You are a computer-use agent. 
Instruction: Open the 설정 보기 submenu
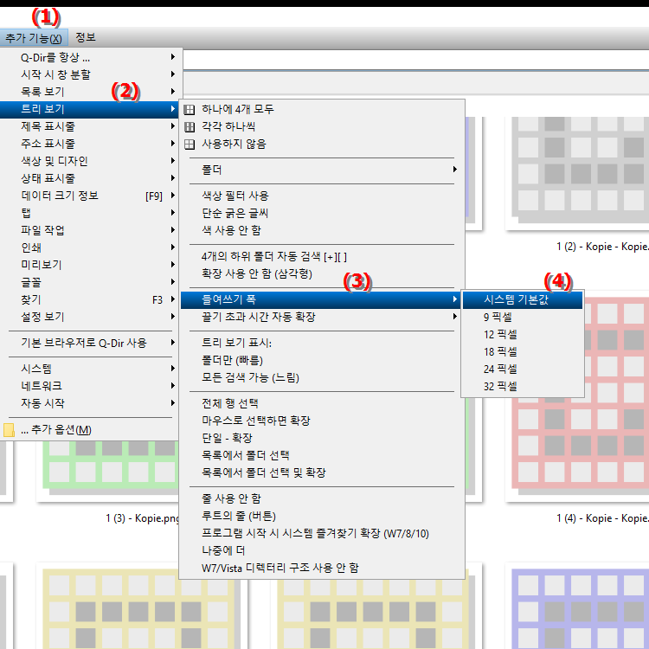[89, 317]
